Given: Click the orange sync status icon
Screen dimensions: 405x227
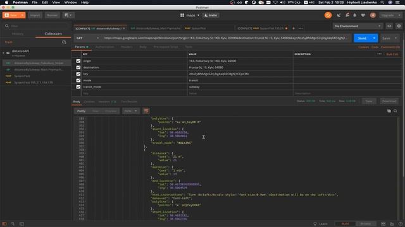Looking at the screenshot, I should pyautogui.click(x=328, y=15).
